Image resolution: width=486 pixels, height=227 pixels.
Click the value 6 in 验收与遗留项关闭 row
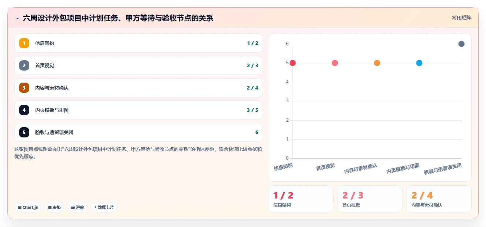pos(257,132)
